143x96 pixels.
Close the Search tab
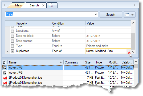(x=43, y=6)
